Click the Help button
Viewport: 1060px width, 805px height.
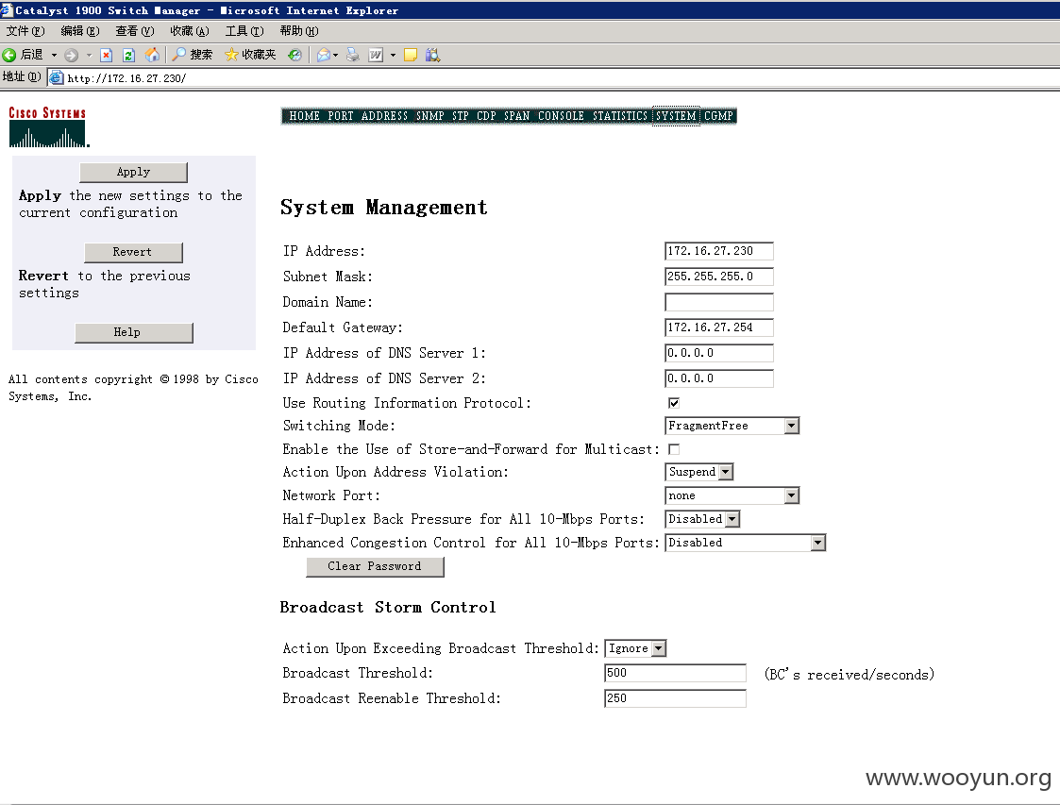point(133,332)
